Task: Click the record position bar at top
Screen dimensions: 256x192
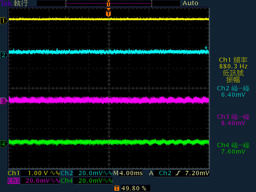Action: 108,3
